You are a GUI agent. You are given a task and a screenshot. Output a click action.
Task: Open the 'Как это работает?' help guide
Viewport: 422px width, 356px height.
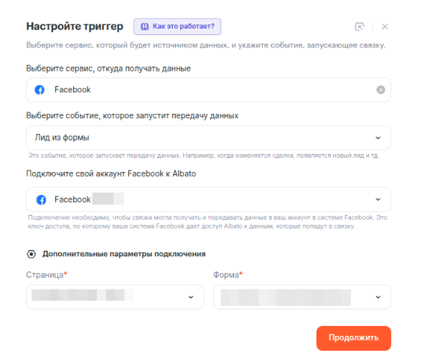click(177, 27)
